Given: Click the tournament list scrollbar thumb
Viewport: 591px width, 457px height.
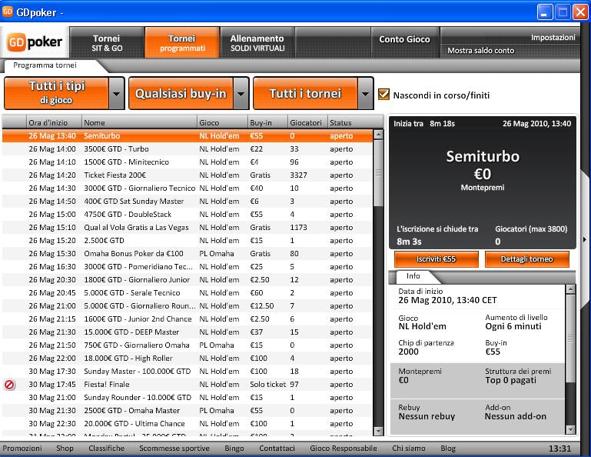Looking at the screenshot, I should tap(378, 173).
